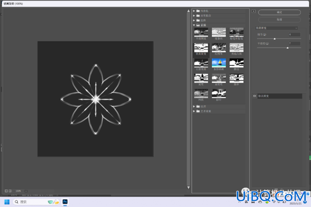Click the taskbar 搜索 search box

pos(36,202)
